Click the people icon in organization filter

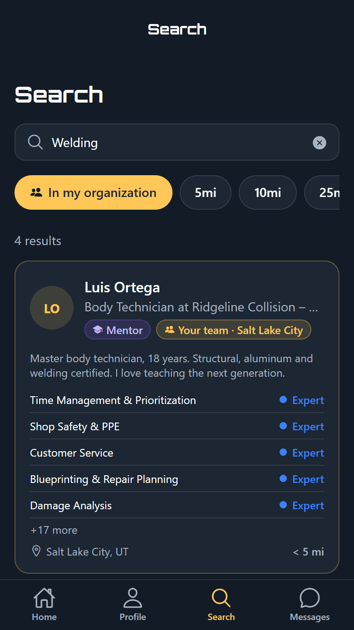[36, 192]
